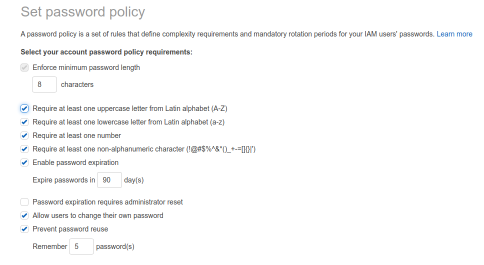
Task: Toggle Enforce minimum password length checkbox
Action: pyautogui.click(x=24, y=67)
